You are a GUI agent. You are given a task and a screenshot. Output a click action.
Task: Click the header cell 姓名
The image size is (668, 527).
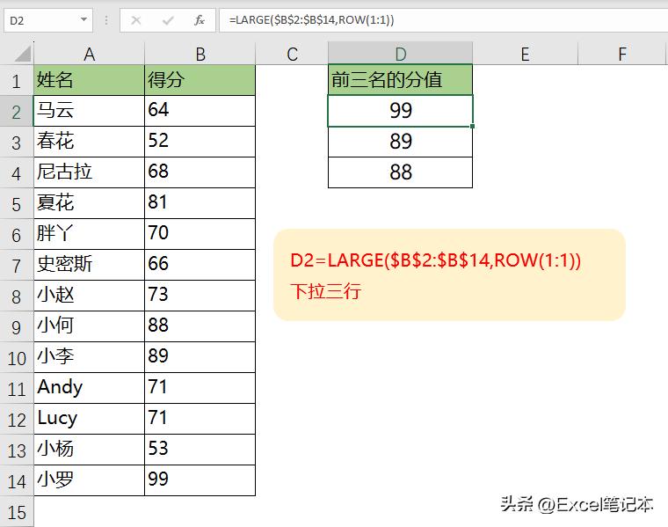[x=89, y=80]
